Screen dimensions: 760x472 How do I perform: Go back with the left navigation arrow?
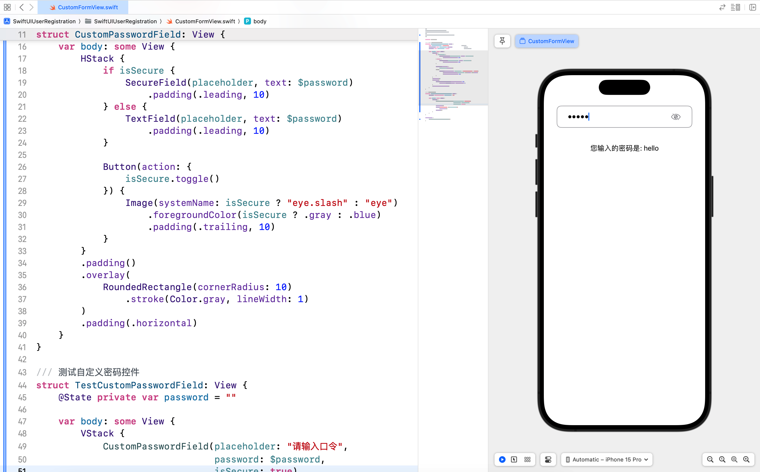(x=22, y=7)
